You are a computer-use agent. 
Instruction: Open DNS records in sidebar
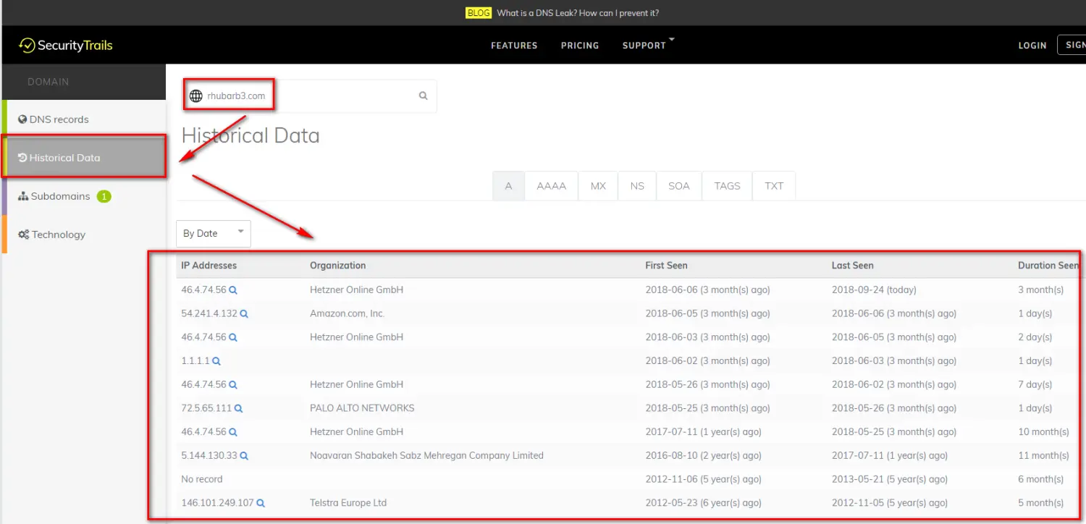(84, 119)
